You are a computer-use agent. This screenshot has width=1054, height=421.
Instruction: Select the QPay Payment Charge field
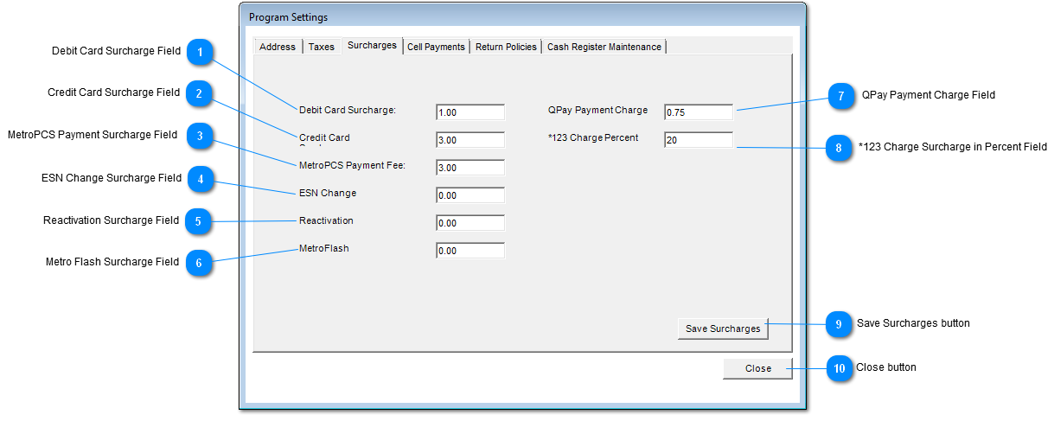pyautogui.click(x=699, y=112)
